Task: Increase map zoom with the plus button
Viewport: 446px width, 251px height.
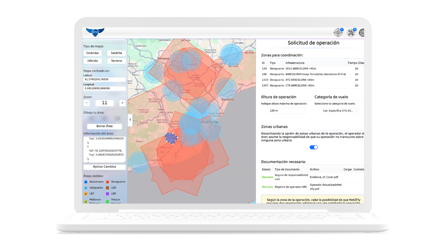Action: click(x=122, y=103)
